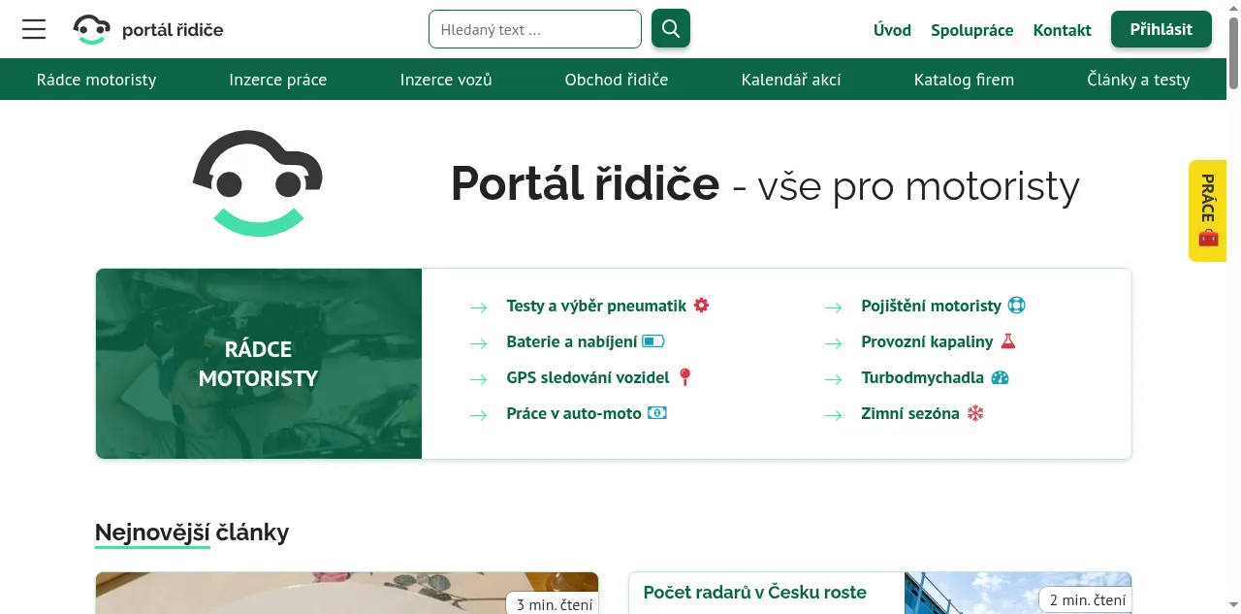The width and height of the screenshot is (1241, 614).
Task: Click the banknote icon beside Práce v auto-moto
Action: point(657,413)
